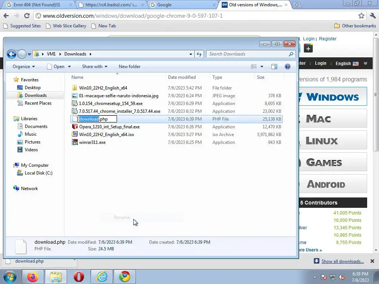Click the Explorer search magnifier icon

pos(291,54)
